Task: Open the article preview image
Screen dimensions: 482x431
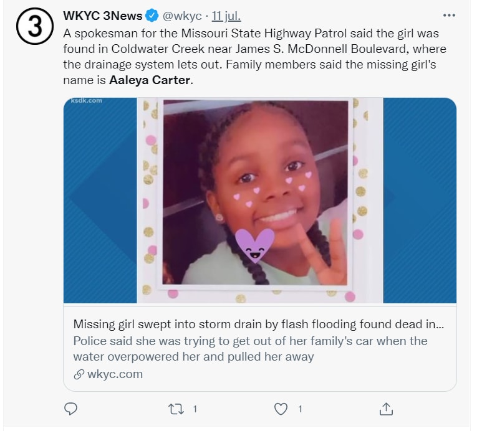Action: point(259,201)
